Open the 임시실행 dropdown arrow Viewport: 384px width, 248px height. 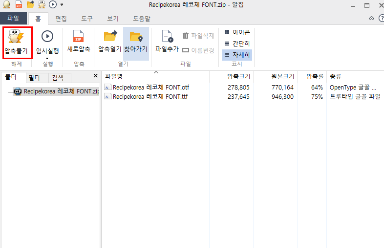point(47,58)
